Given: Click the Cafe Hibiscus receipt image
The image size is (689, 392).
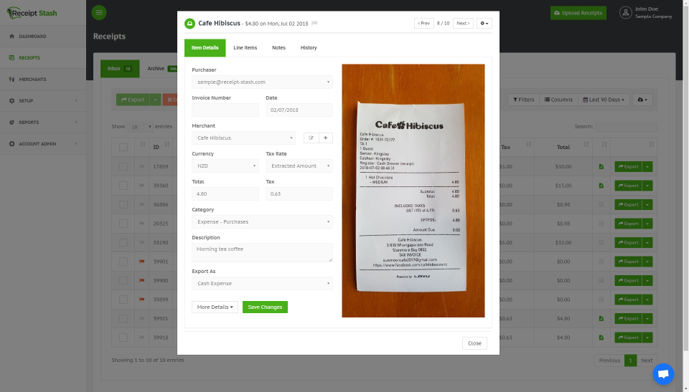Looking at the screenshot, I should (x=413, y=191).
